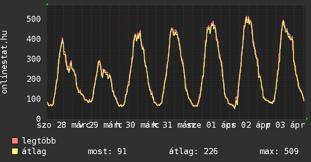The height and width of the screenshot is (162, 311).
Task: Click the "átlag: 226" average statistic
Action: 194,151
